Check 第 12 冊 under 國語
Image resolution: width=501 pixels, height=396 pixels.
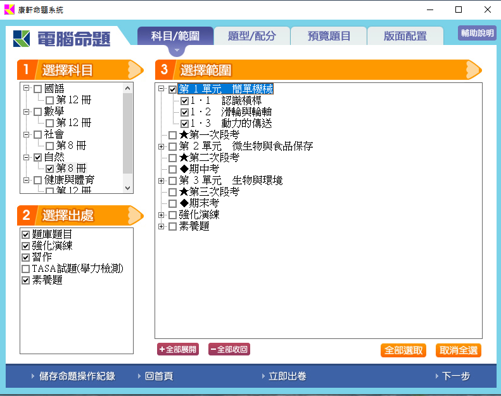pos(49,100)
